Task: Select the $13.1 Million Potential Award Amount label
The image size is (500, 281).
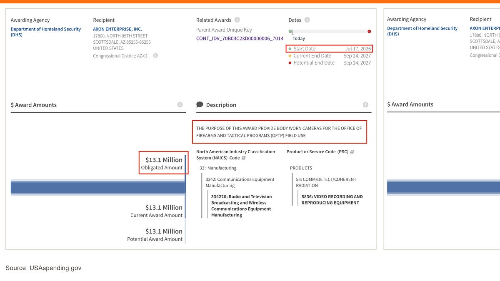Action: click(x=155, y=235)
